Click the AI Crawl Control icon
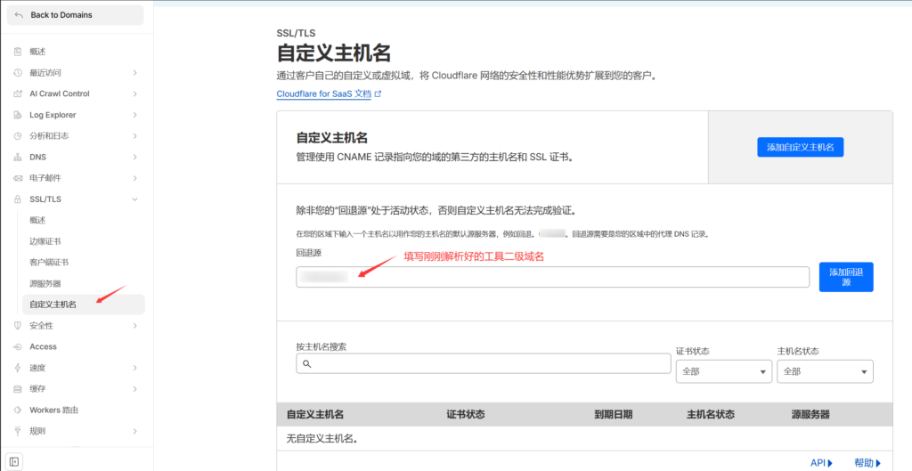The height and width of the screenshot is (471, 912). click(18, 93)
